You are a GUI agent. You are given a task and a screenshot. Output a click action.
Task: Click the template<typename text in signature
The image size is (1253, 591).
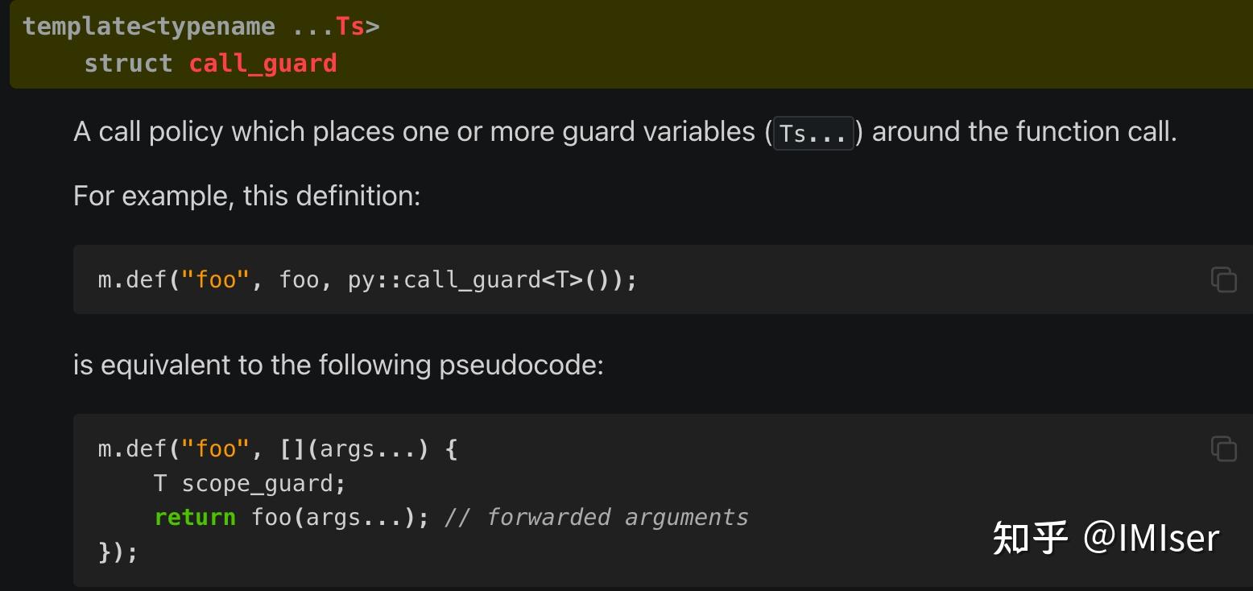click(x=149, y=27)
